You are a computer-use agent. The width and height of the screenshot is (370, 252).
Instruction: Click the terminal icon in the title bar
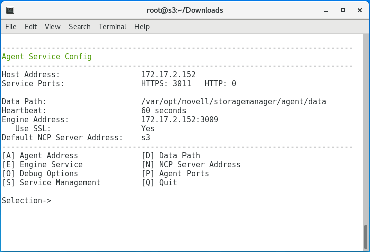(x=10, y=10)
